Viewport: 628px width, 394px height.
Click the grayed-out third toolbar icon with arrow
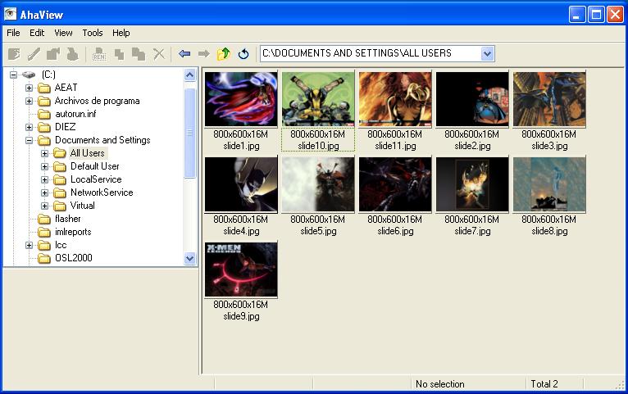pos(52,53)
